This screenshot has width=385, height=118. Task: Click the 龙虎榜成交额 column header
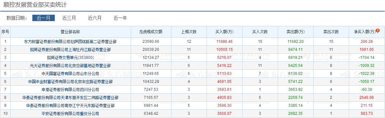tap(151, 32)
